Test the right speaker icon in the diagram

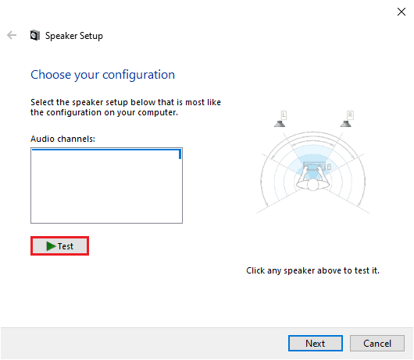(x=345, y=124)
